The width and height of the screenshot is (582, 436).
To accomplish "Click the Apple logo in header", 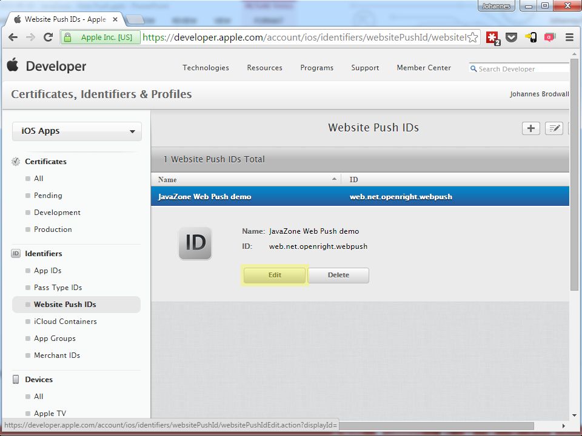I will [x=13, y=65].
